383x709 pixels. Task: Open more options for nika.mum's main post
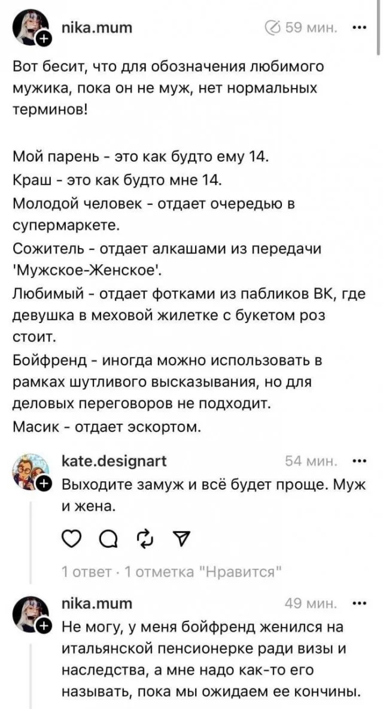(360, 27)
